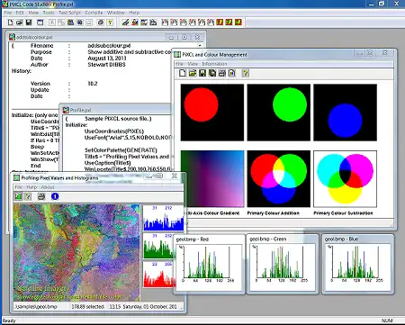
Task: Click the Primary Colour Subtraction image
Action: (x=345, y=179)
